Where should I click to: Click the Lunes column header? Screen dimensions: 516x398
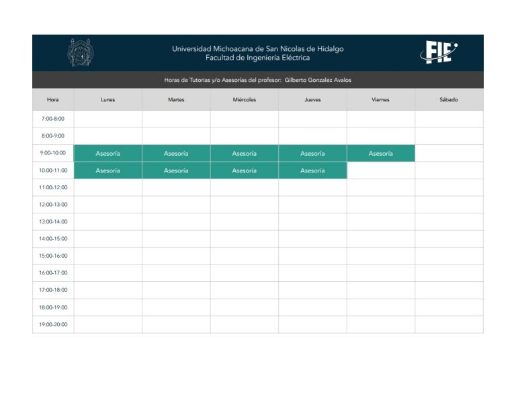108,99
